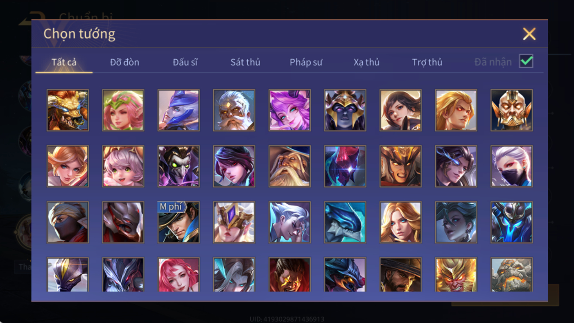Choose the purple-haired girl hero portrait
The height and width of the screenshot is (323, 574).
[289, 110]
